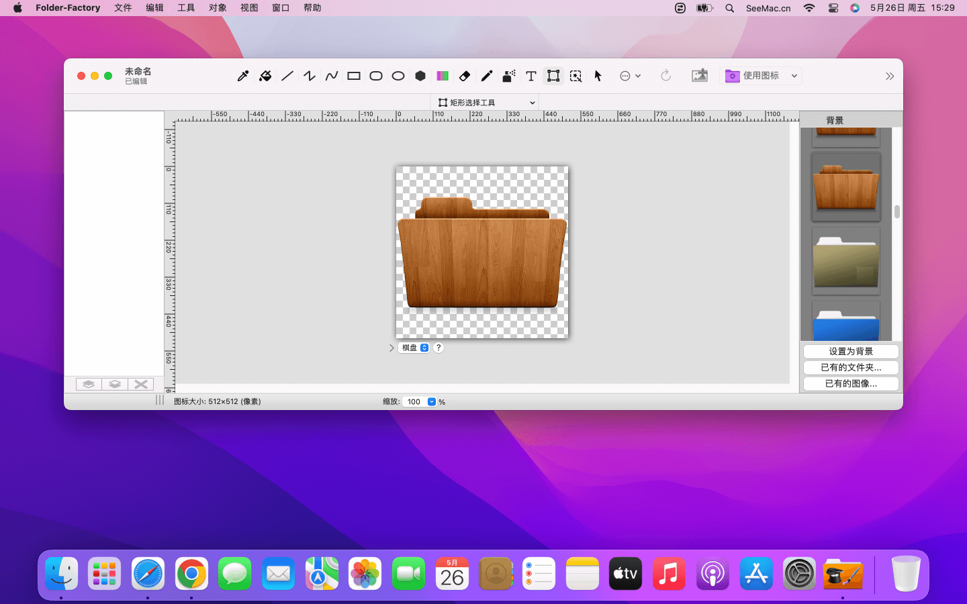Open the 棋盘 background style popup
The image size is (967, 604).
coord(414,348)
